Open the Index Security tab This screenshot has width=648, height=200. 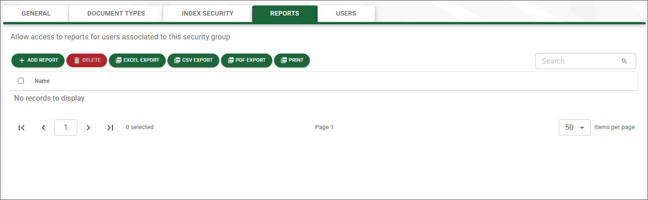tap(208, 14)
